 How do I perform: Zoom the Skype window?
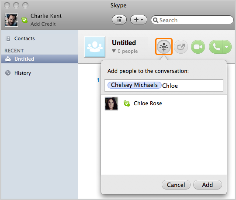pyautogui.click(x=25, y=5)
